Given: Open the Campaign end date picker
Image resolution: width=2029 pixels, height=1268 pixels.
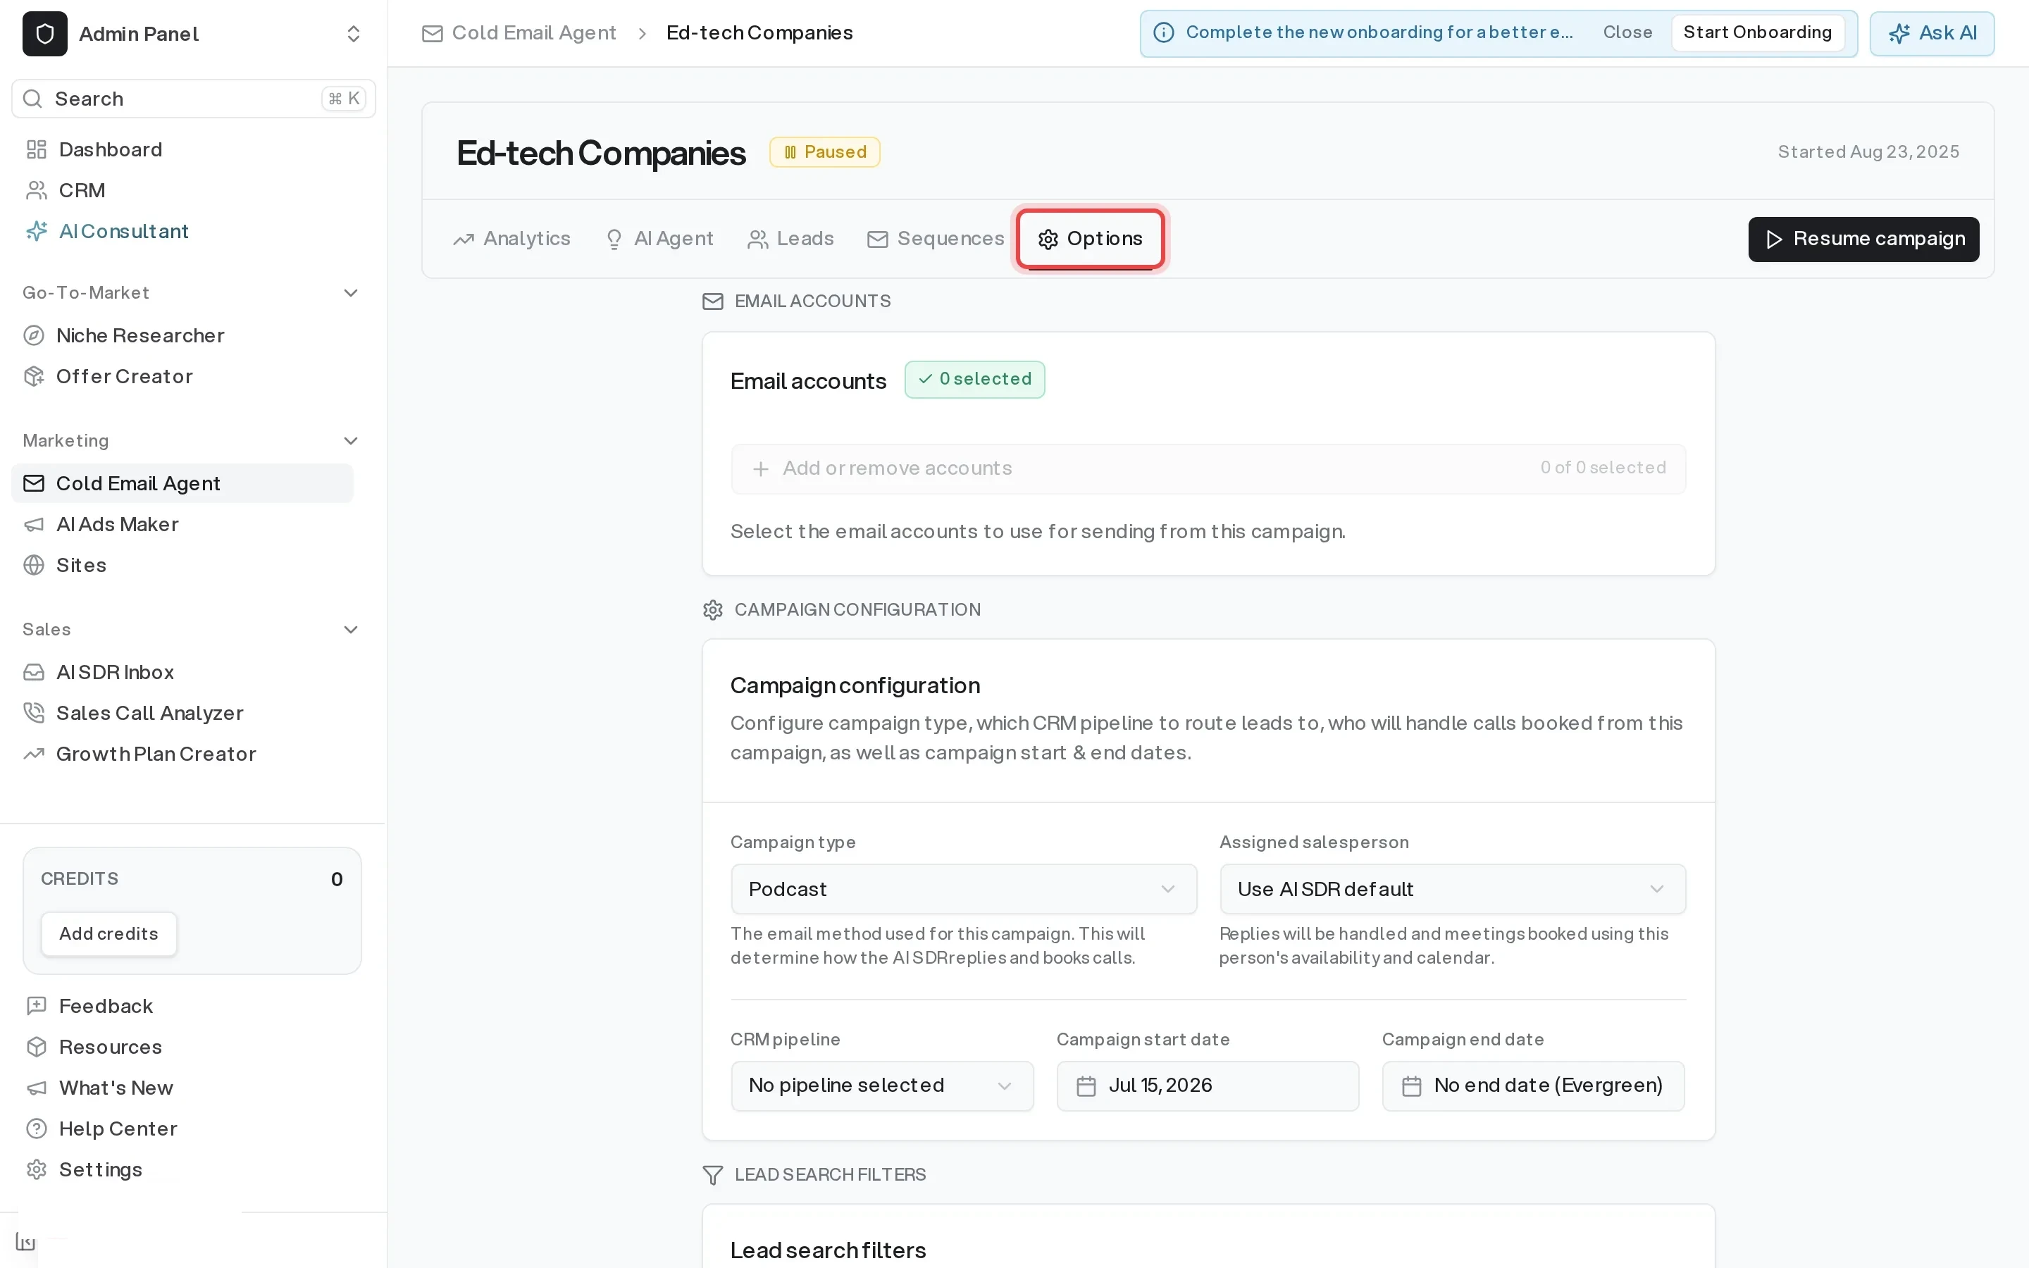Looking at the screenshot, I should (1532, 1086).
